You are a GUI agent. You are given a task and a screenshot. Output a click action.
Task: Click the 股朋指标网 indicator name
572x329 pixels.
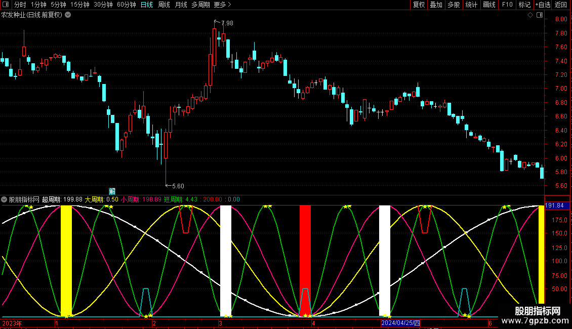24,199
